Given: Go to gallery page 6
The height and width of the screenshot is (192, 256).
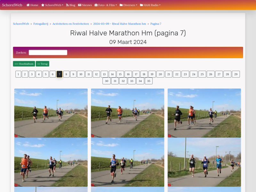Looking at the screenshot, I should click(52, 74).
